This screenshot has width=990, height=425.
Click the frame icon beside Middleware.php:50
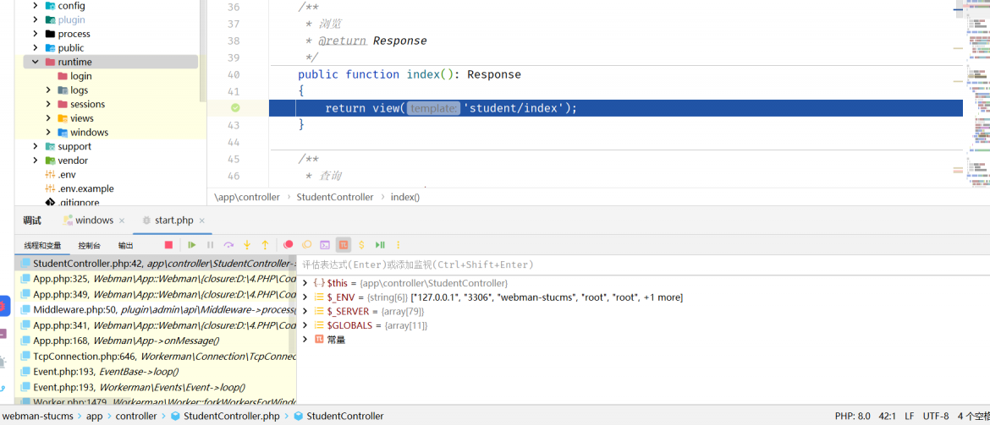(25, 309)
